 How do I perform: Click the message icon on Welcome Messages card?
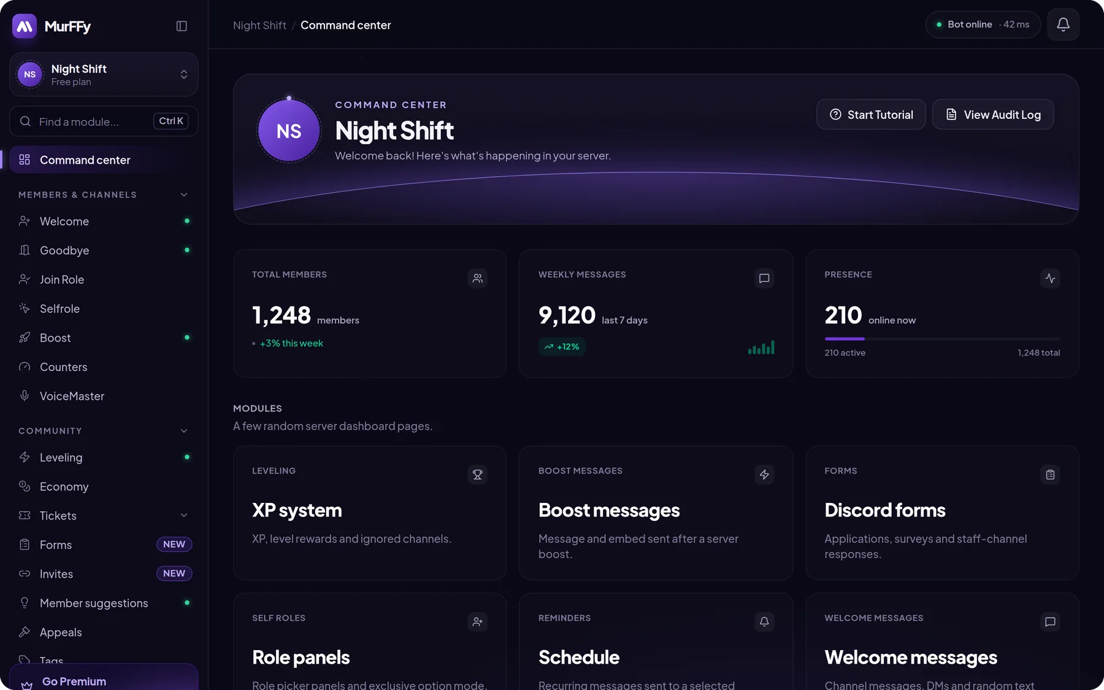click(1050, 621)
